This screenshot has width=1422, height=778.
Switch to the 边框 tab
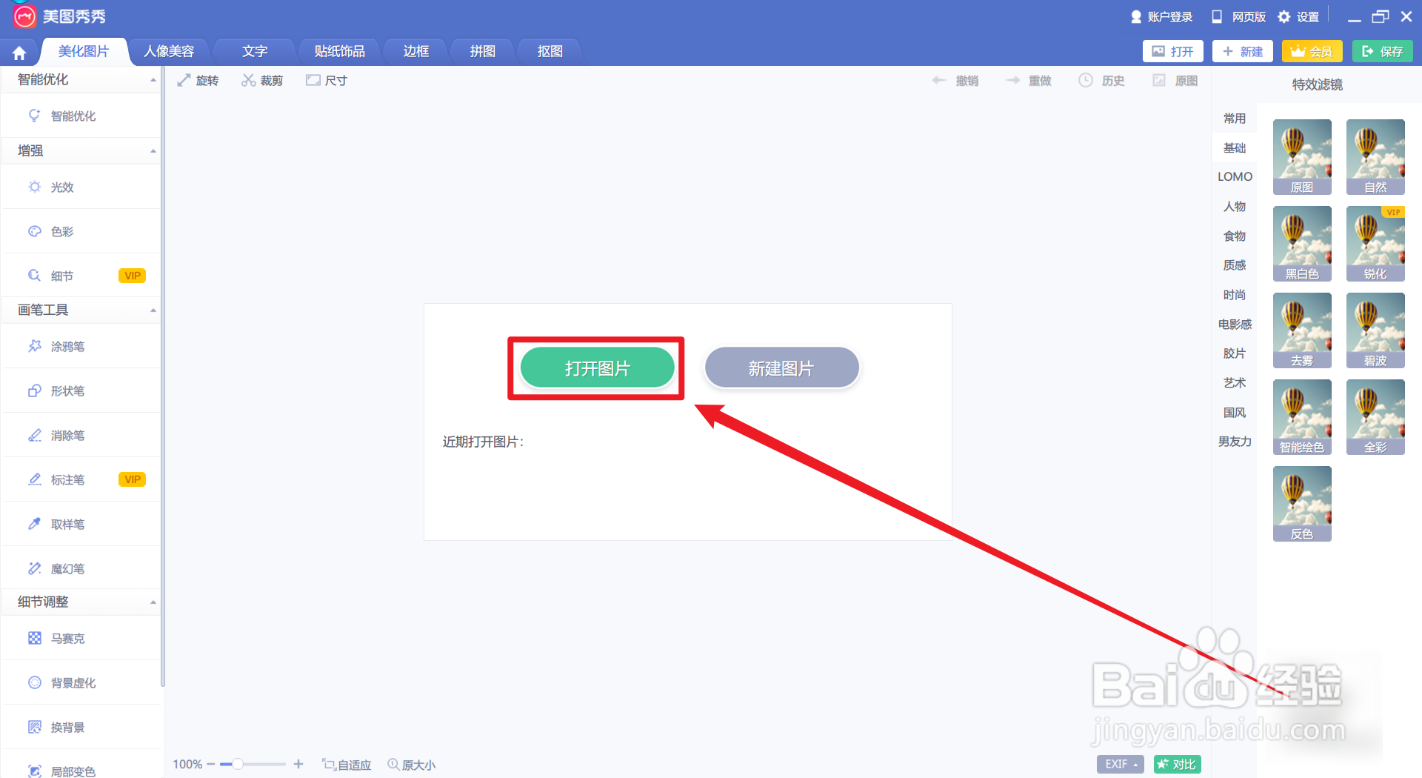click(x=416, y=51)
